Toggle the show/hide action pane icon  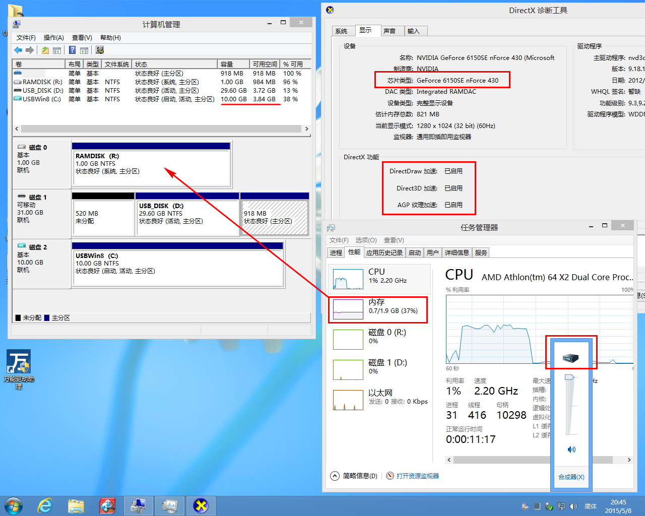pos(84,50)
